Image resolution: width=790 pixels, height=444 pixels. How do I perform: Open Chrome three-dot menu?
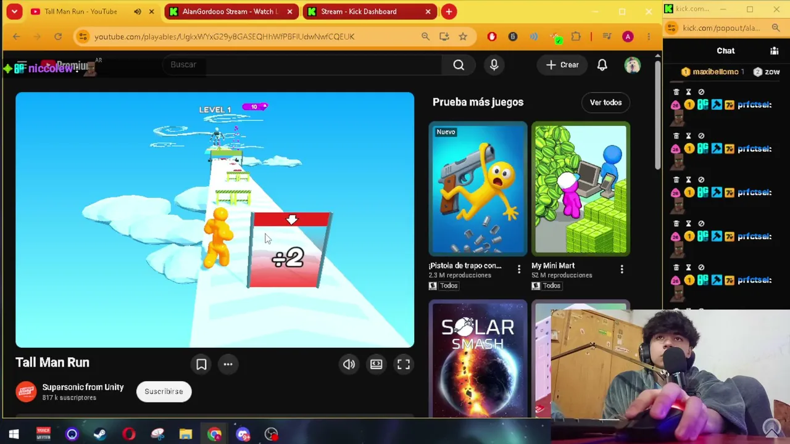pyautogui.click(x=648, y=36)
